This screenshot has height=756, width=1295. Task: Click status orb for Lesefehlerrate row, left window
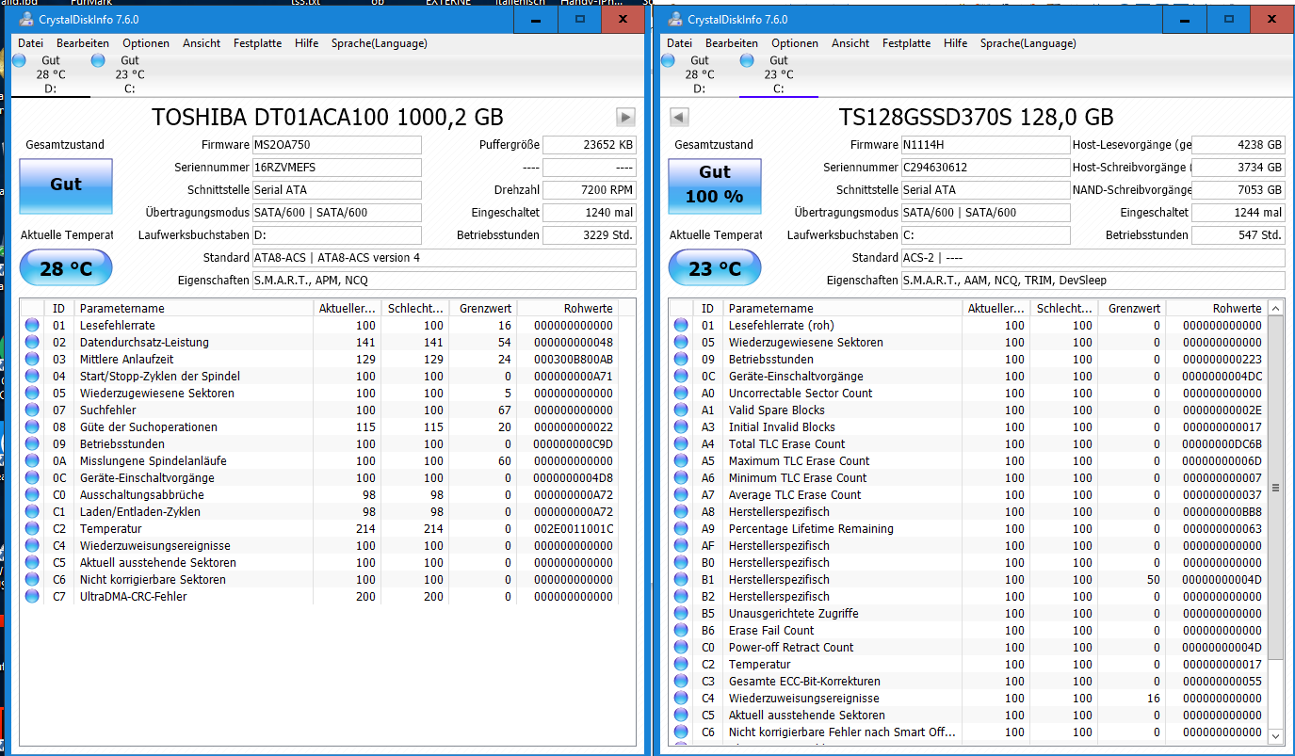(33, 325)
